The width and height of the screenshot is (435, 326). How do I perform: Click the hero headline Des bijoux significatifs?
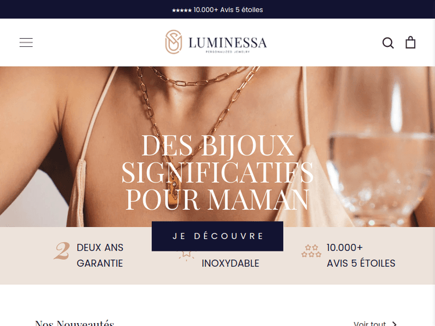pyautogui.click(x=217, y=173)
